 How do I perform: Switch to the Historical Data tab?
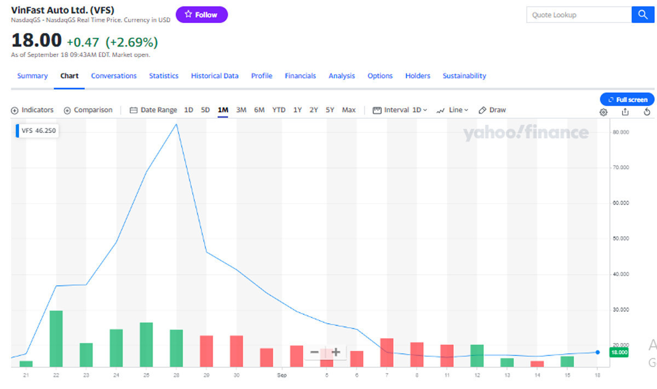coord(215,76)
